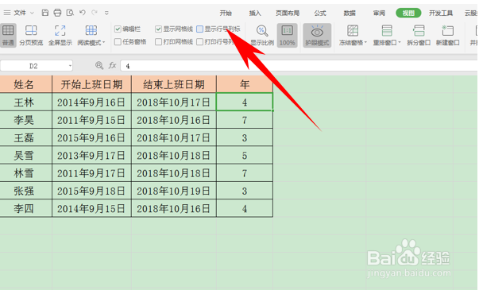Uncheck 显示网格线 show gridlines checkbox

[x=158, y=29]
